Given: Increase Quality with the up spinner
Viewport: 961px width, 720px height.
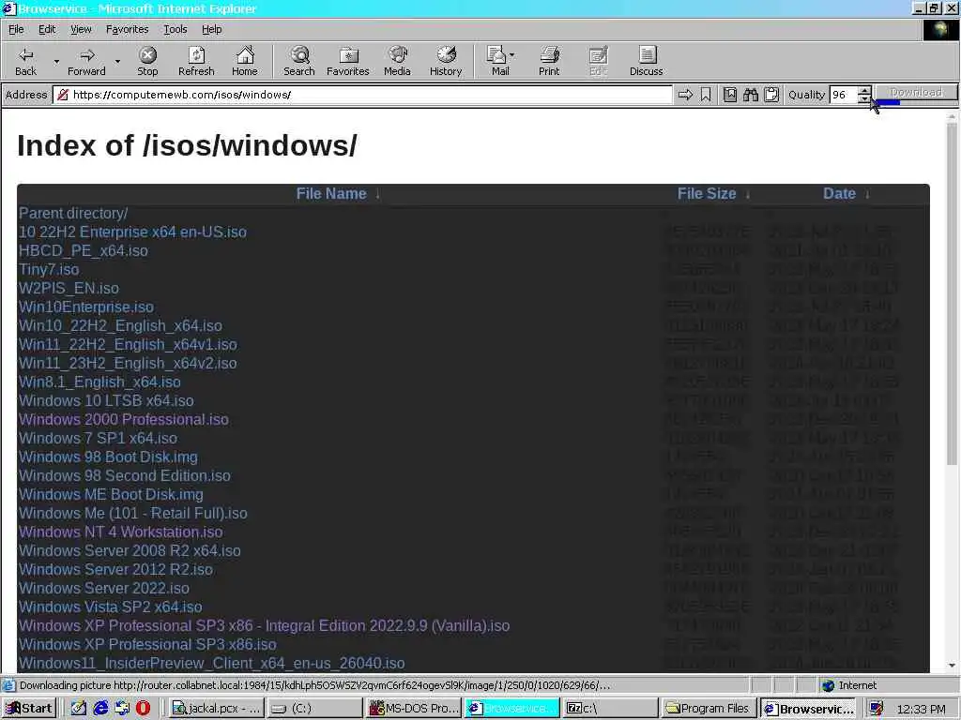Looking at the screenshot, I should coord(864,91).
